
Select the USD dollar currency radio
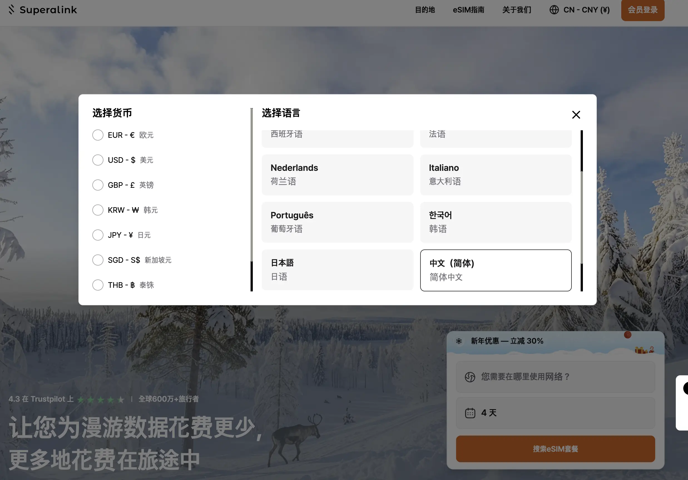pos(98,160)
